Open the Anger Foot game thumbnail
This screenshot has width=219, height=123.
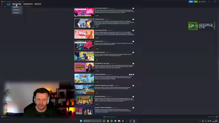[x=84, y=45]
